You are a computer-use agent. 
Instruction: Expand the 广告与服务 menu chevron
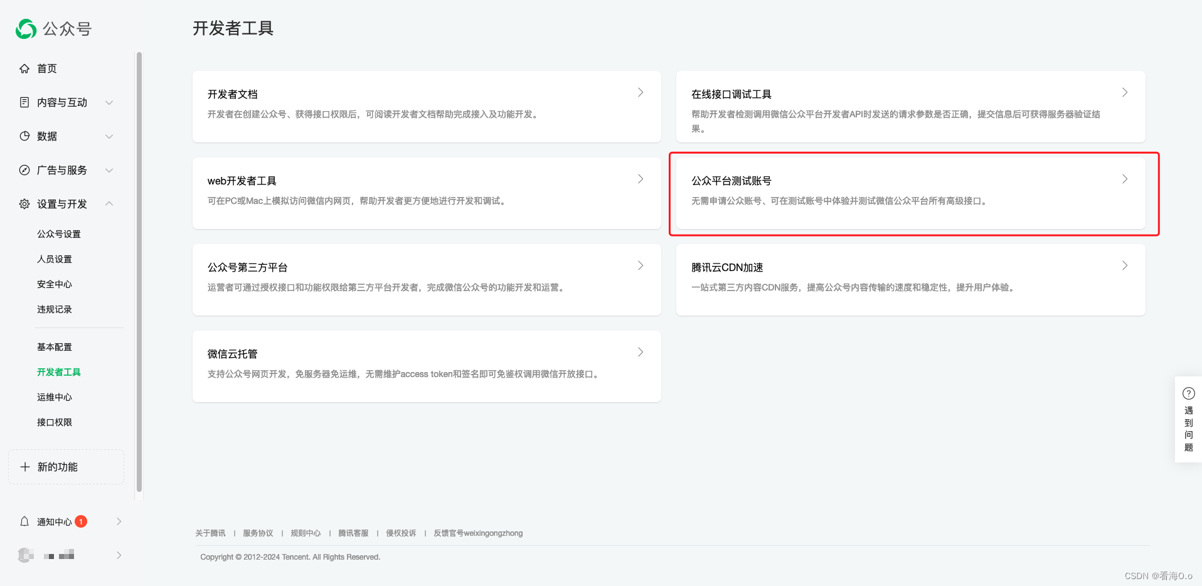109,170
